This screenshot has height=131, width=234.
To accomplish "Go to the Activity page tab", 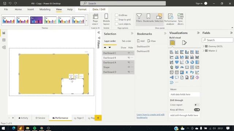I will [x=23, y=118].
